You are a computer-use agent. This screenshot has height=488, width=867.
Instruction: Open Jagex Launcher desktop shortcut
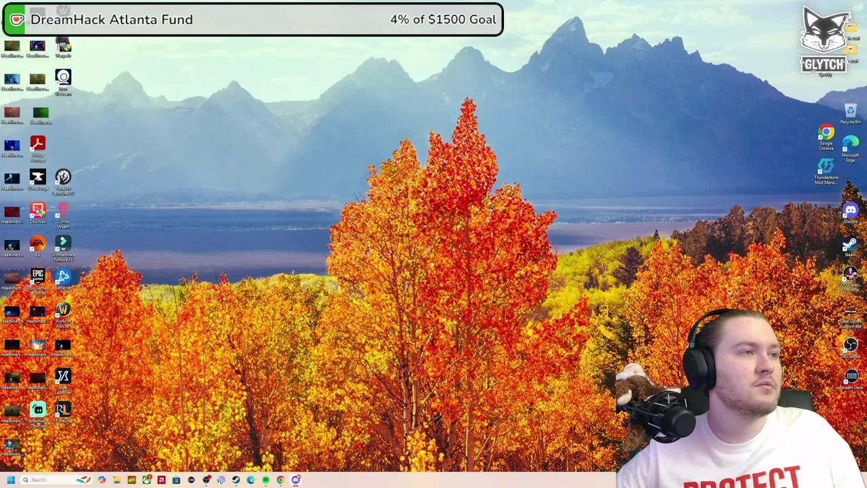63,382
